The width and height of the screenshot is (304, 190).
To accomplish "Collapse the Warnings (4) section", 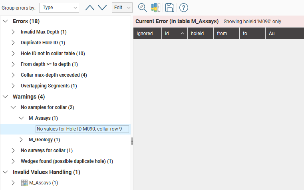I will (5, 97).
